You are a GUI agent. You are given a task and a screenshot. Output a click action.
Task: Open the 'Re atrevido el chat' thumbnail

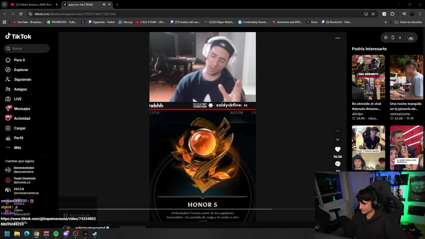coord(369,77)
